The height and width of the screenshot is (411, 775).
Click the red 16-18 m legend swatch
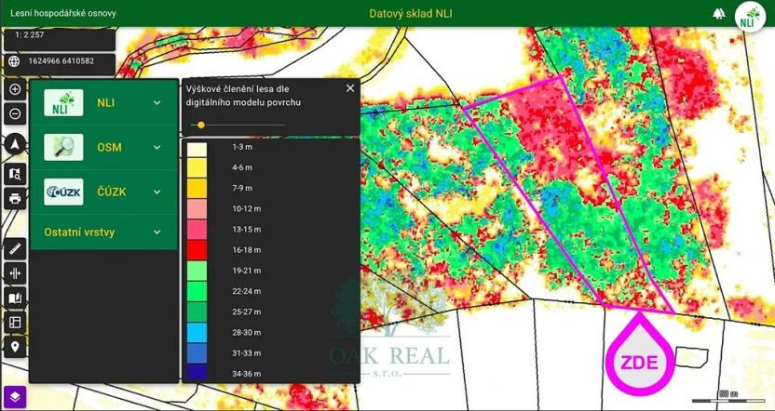point(197,249)
